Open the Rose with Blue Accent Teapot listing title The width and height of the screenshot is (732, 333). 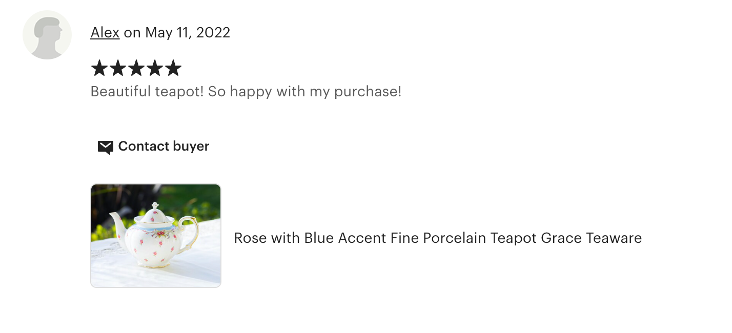[437, 238]
